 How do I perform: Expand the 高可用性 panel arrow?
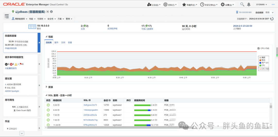(39, 107)
